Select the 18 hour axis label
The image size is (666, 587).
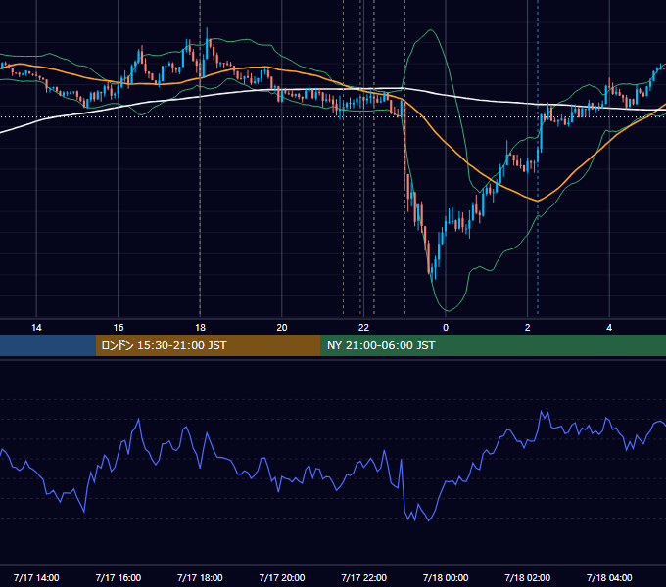click(x=200, y=328)
